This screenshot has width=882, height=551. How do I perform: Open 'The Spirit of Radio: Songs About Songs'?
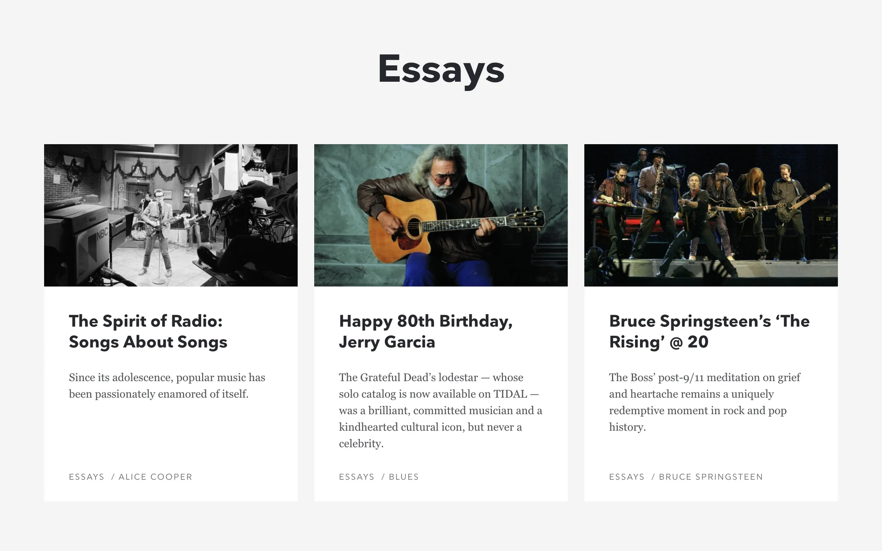(148, 332)
